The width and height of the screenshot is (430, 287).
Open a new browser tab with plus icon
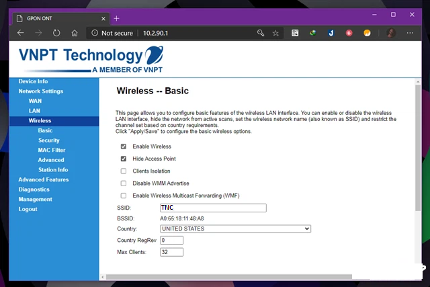pyautogui.click(x=116, y=18)
